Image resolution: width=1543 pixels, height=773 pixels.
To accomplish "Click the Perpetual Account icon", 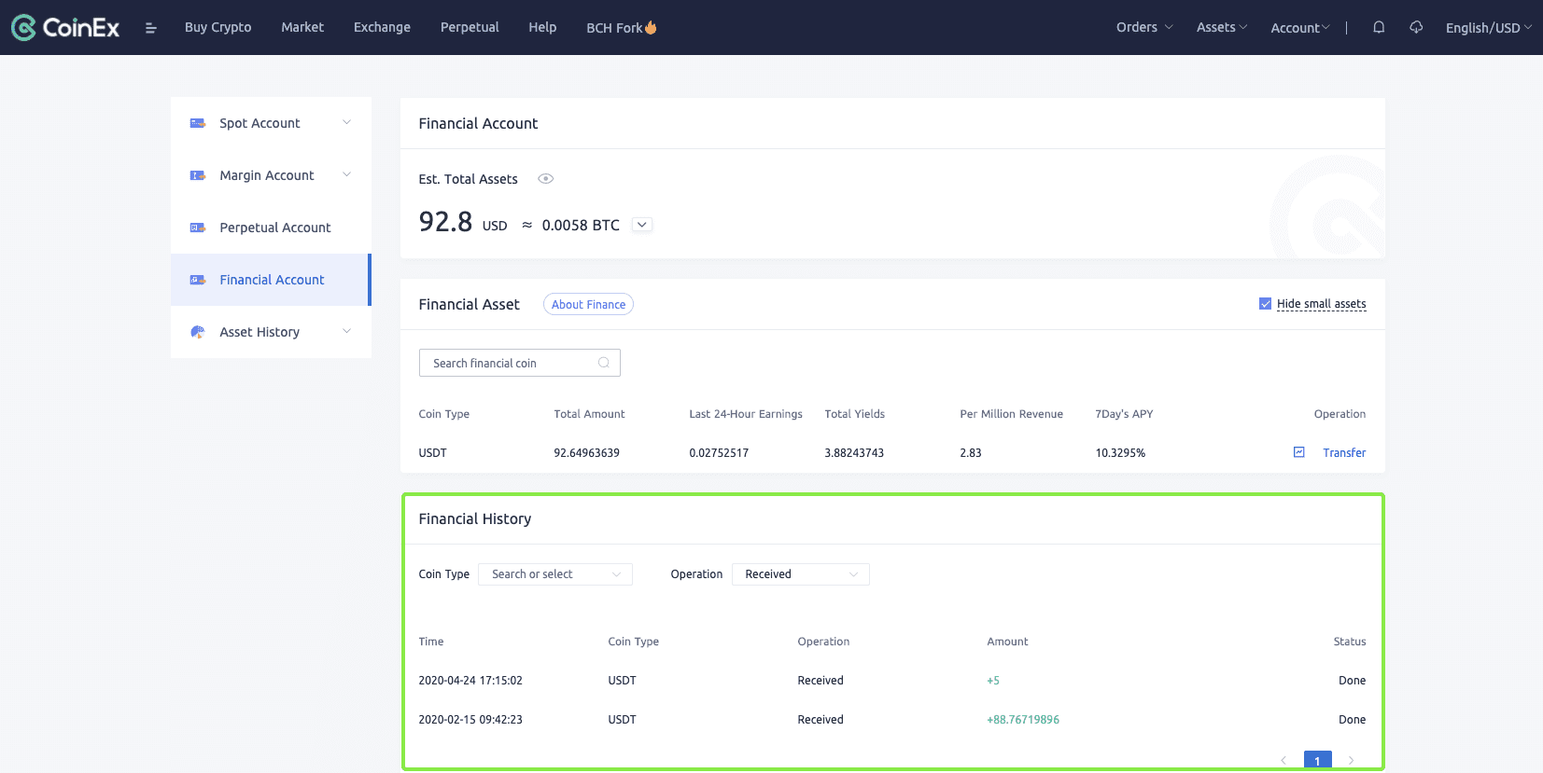I will [198, 228].
